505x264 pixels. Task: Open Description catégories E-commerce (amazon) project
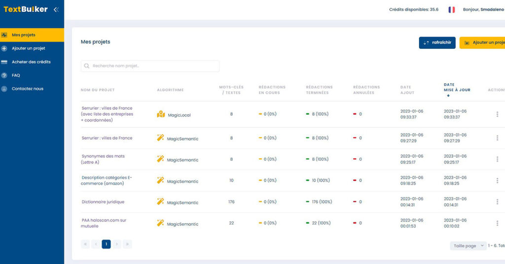coord(107,180)
